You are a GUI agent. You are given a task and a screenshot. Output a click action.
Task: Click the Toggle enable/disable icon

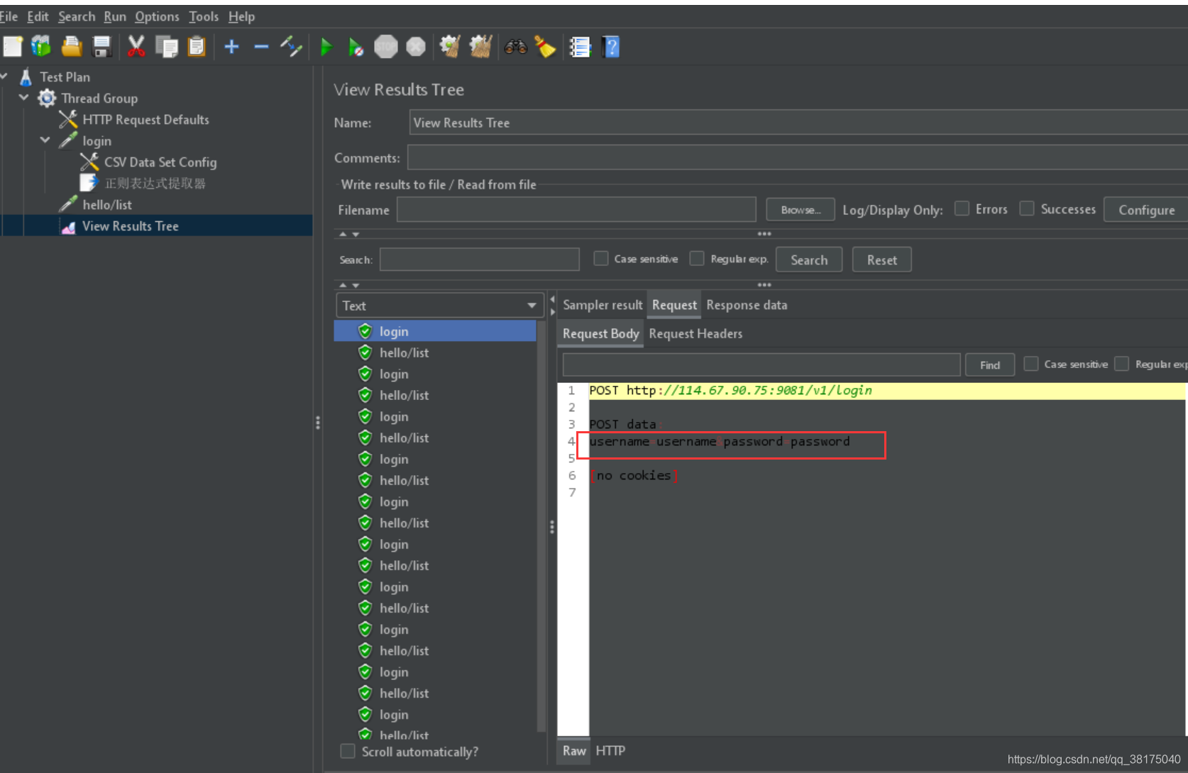[x=291, y=47]
